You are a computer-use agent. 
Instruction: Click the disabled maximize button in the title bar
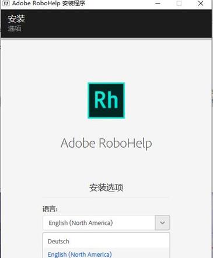tap(179, 4)
